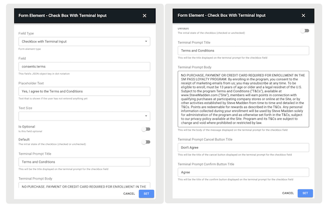Screen dimensions: 329x209
Task: Toggle the Is Optional switch
Action: (x=146, y=129)
